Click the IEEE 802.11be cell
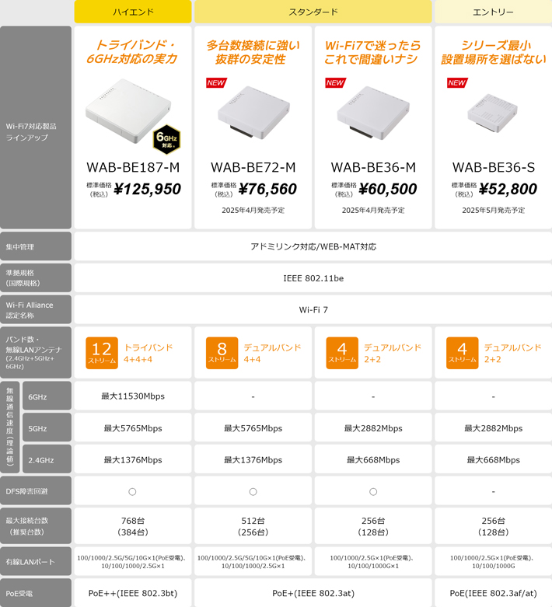Viewport: 552px width, 607px height. 313,278
